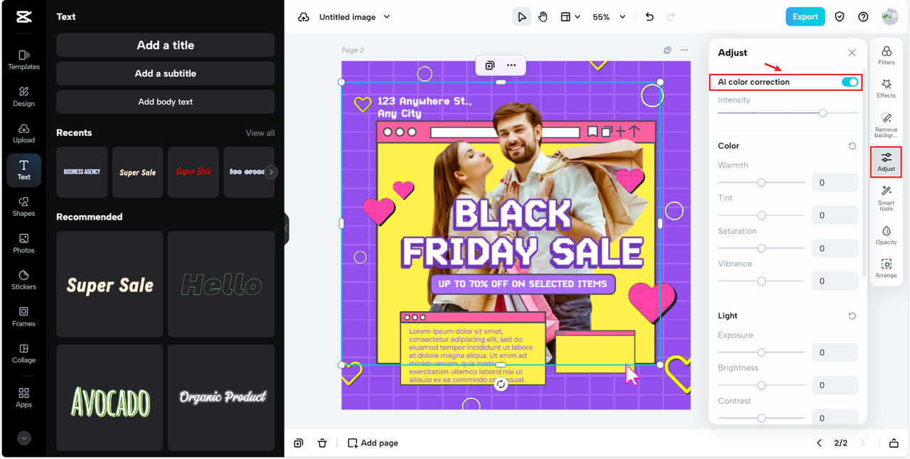The image size is (910, 459).
Task: Open View all recents link
Action: point(260,133)
